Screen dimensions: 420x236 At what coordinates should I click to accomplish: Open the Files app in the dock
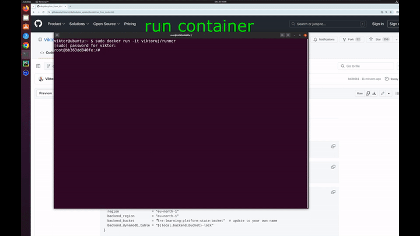click(26, 17)
